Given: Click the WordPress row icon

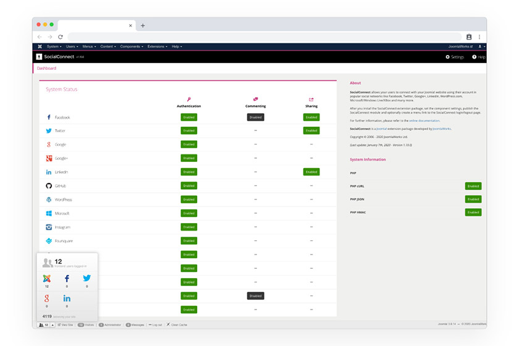Looking at the screenshot, I should pos(49,200).
